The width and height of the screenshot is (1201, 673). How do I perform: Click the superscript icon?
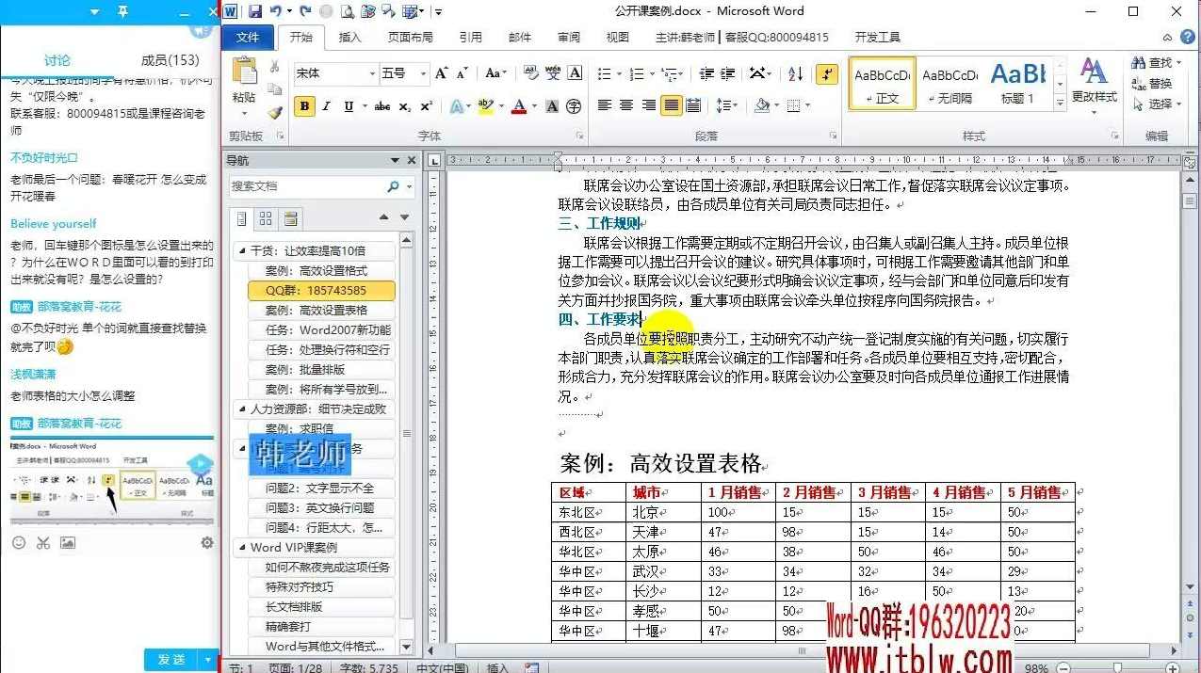click(x=424, y=105)
